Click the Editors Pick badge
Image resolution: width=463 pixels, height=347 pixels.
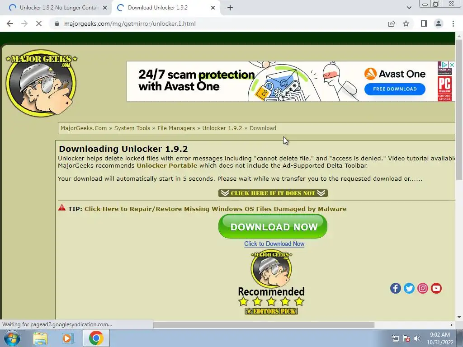coord(271,311)
